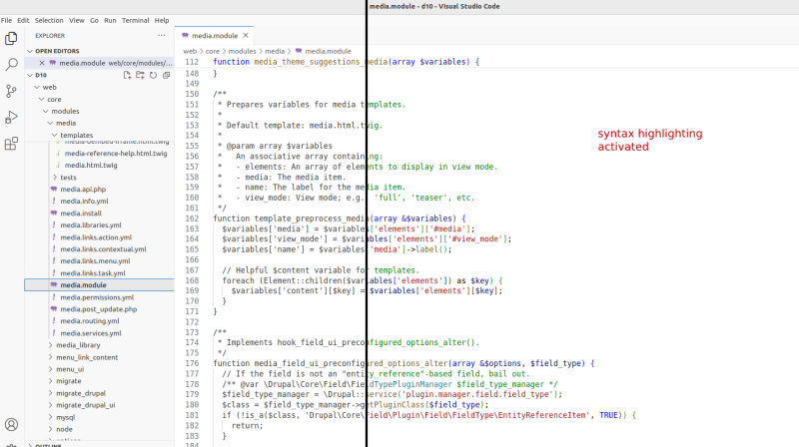Click the media breadcrumb segment

tap(275, 51)
